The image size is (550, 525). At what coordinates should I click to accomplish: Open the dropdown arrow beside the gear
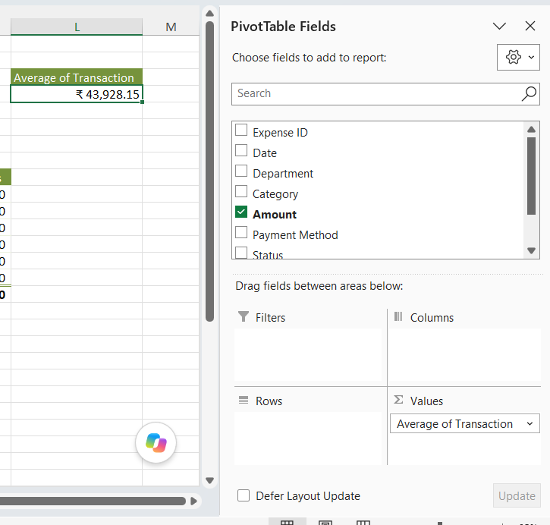pos(531,57)
